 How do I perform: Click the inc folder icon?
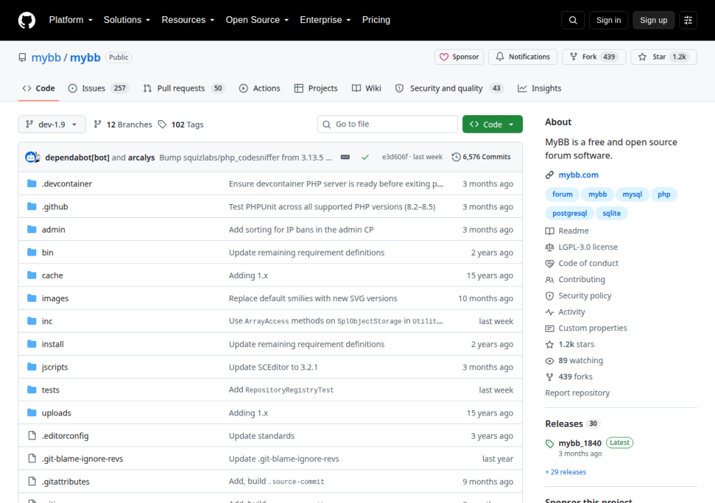[32, 321]
